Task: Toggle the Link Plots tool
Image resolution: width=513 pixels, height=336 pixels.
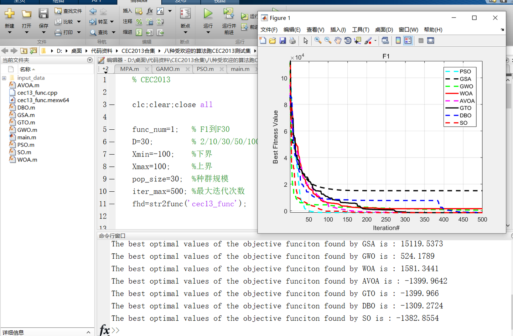Action: [385, 41]
